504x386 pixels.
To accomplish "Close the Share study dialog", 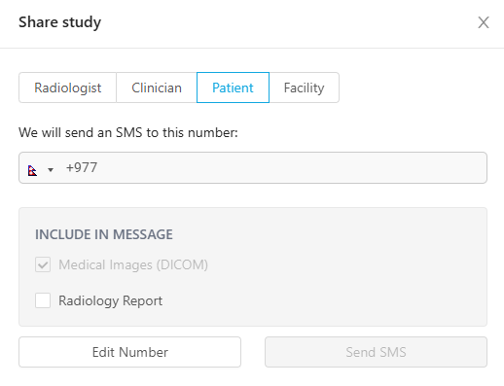I will 484,22.
